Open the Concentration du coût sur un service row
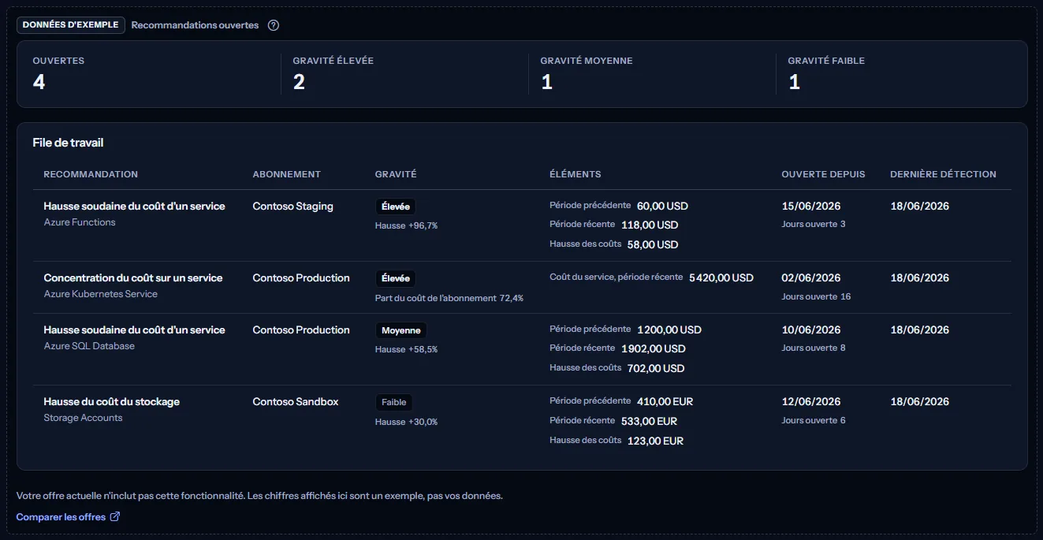The image size is (1043, 540). pos(522,288)
